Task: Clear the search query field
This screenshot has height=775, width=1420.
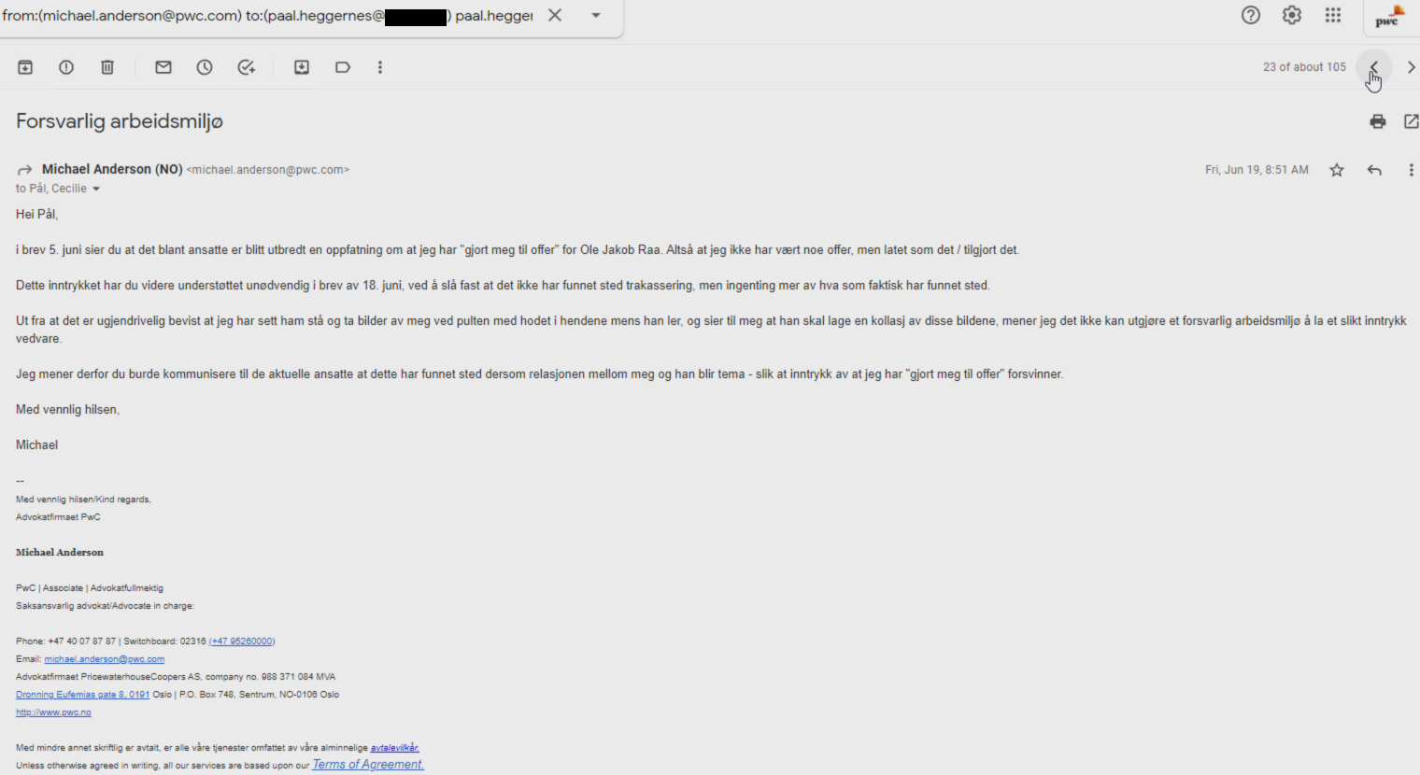Action: click(555, 15)
